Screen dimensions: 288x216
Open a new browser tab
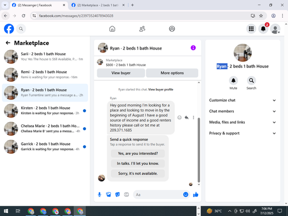132,5
